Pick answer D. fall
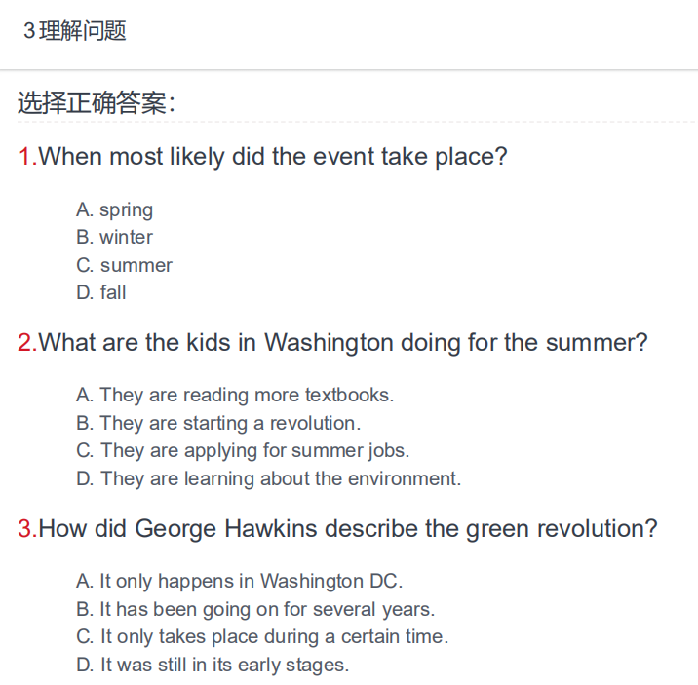Screen dimensions: 698x685 coord(101,292)
